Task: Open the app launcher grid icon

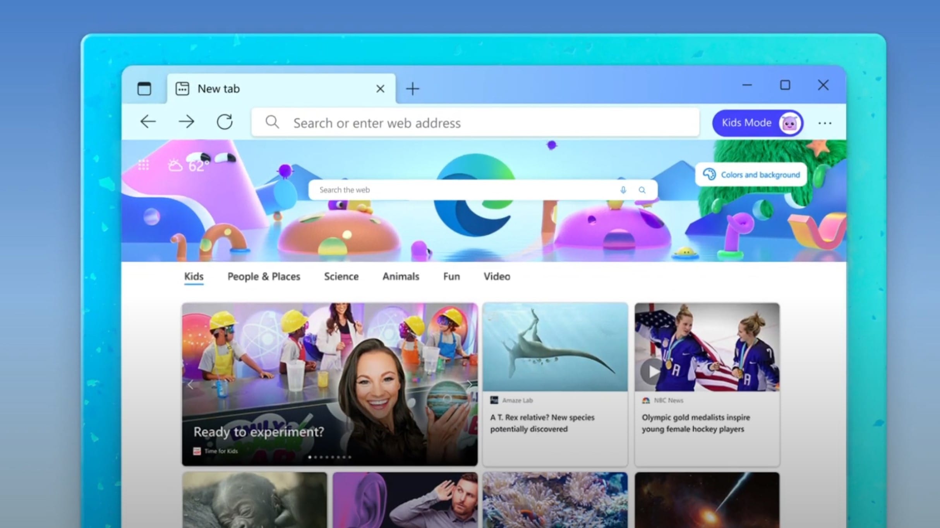Action: tap(144, 165)
